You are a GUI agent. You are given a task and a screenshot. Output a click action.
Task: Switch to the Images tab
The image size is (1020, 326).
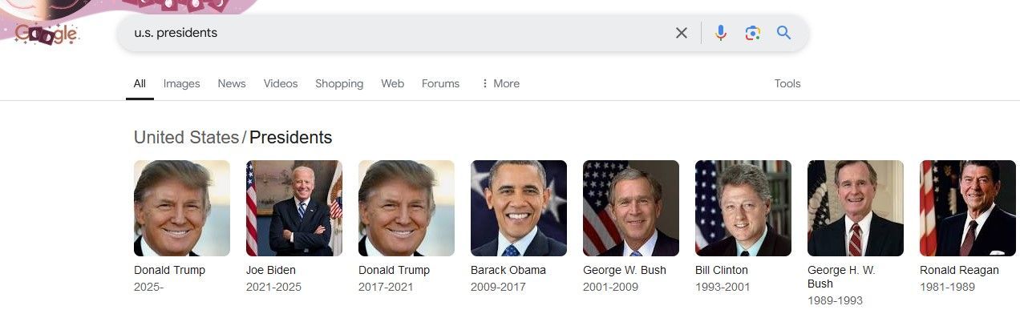pyautogui.click(x=181, y=83)
